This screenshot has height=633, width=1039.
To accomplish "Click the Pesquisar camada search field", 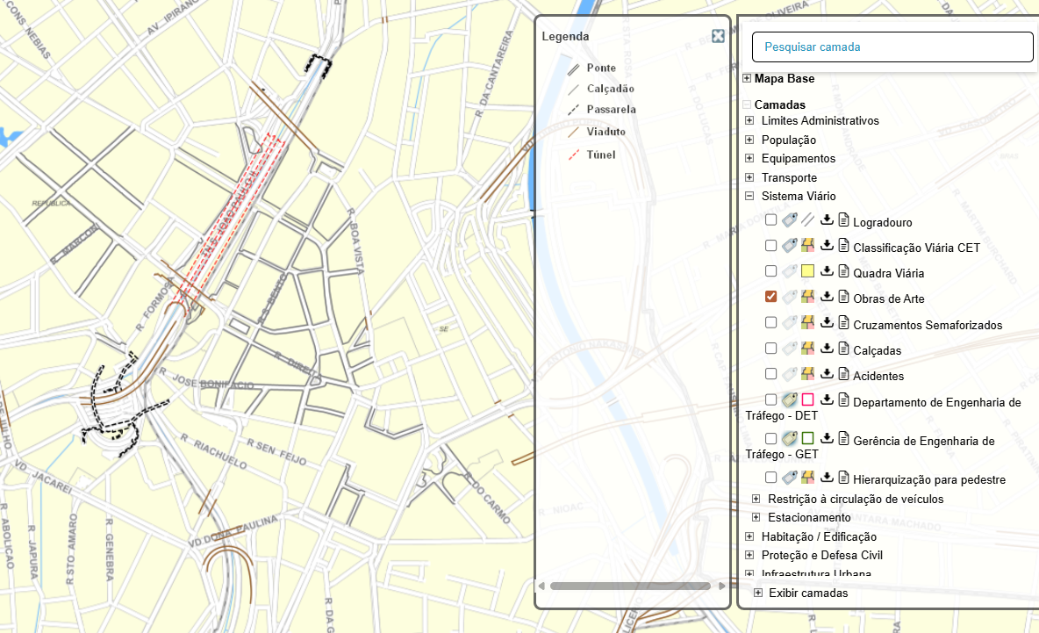I will coord(892,47).
